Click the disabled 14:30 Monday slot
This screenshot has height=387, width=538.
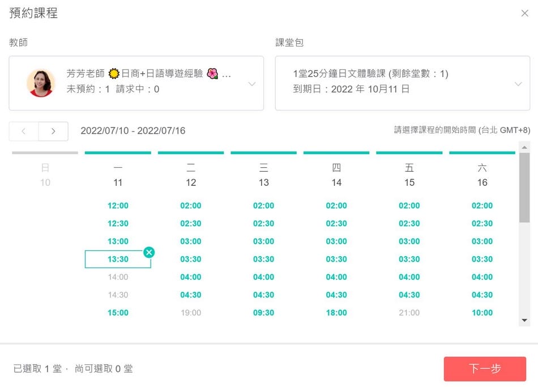click(118, 295)
